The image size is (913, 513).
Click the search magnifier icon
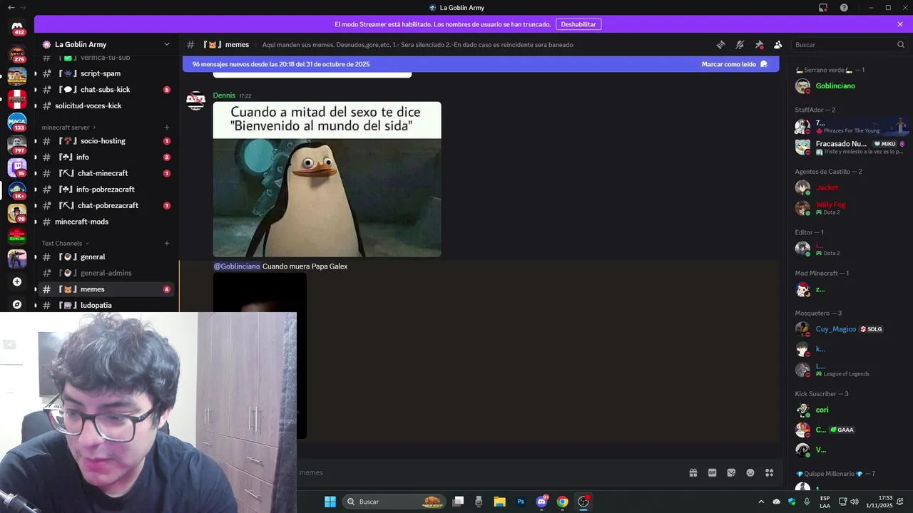[900, 44]
